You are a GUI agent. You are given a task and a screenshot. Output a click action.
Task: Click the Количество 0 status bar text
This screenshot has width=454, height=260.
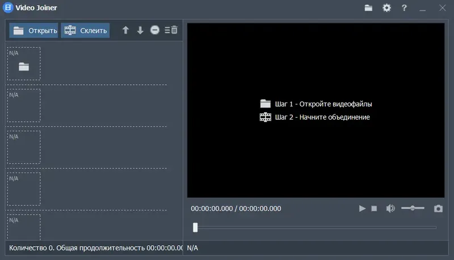(96, 248)
